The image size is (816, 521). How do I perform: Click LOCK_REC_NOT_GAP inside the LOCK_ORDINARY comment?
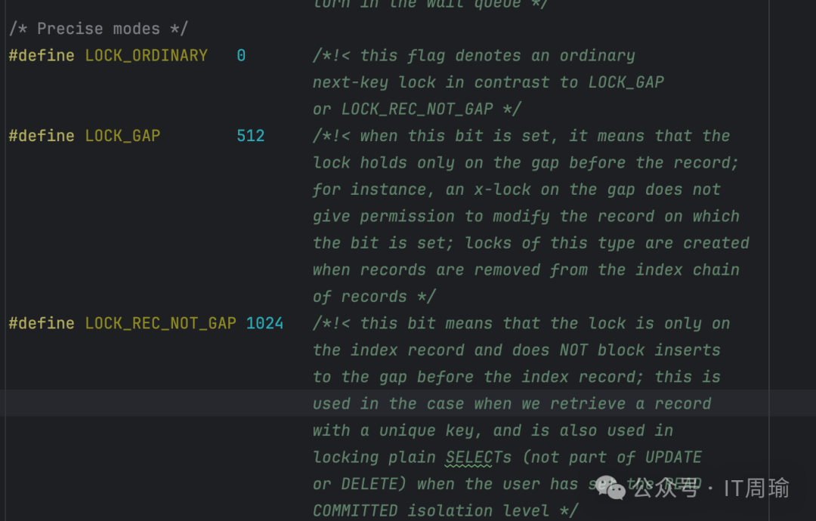coord(417,109)
